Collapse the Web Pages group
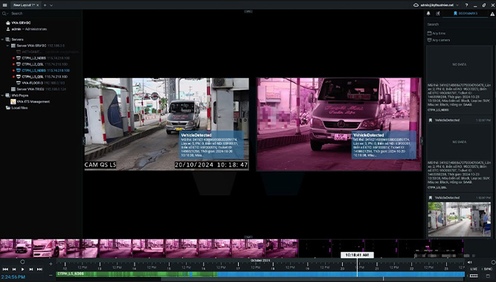496x282 pixels. (x=2, y=95)
